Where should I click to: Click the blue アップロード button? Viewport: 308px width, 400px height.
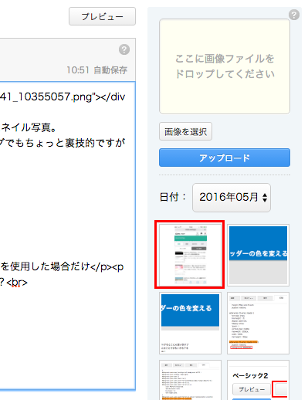tap(225, 158)
